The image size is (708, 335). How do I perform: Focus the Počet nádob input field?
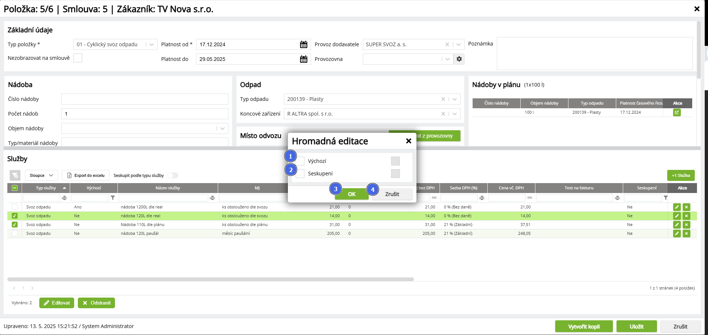coord(145,114)
